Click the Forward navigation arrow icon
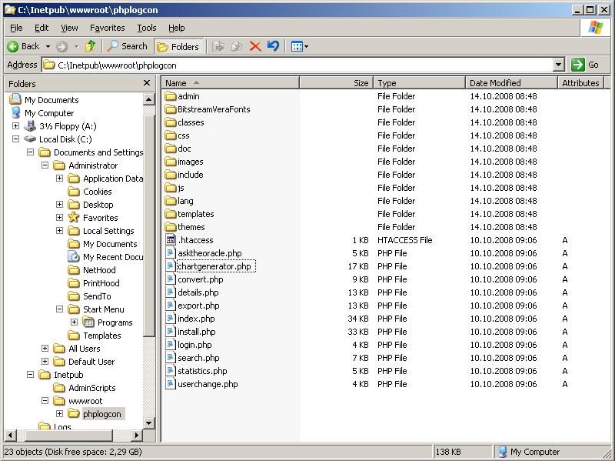Viewport: 615px width, 461px height. click(61, 47)
